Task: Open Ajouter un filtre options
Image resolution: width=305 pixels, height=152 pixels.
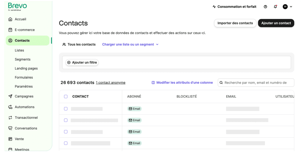Action: click(82, 63)
